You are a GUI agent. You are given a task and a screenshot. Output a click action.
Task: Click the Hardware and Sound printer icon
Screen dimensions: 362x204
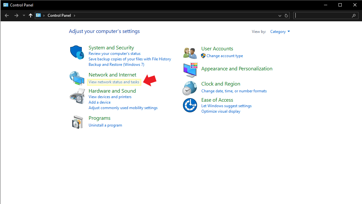(x=77, y=96)
